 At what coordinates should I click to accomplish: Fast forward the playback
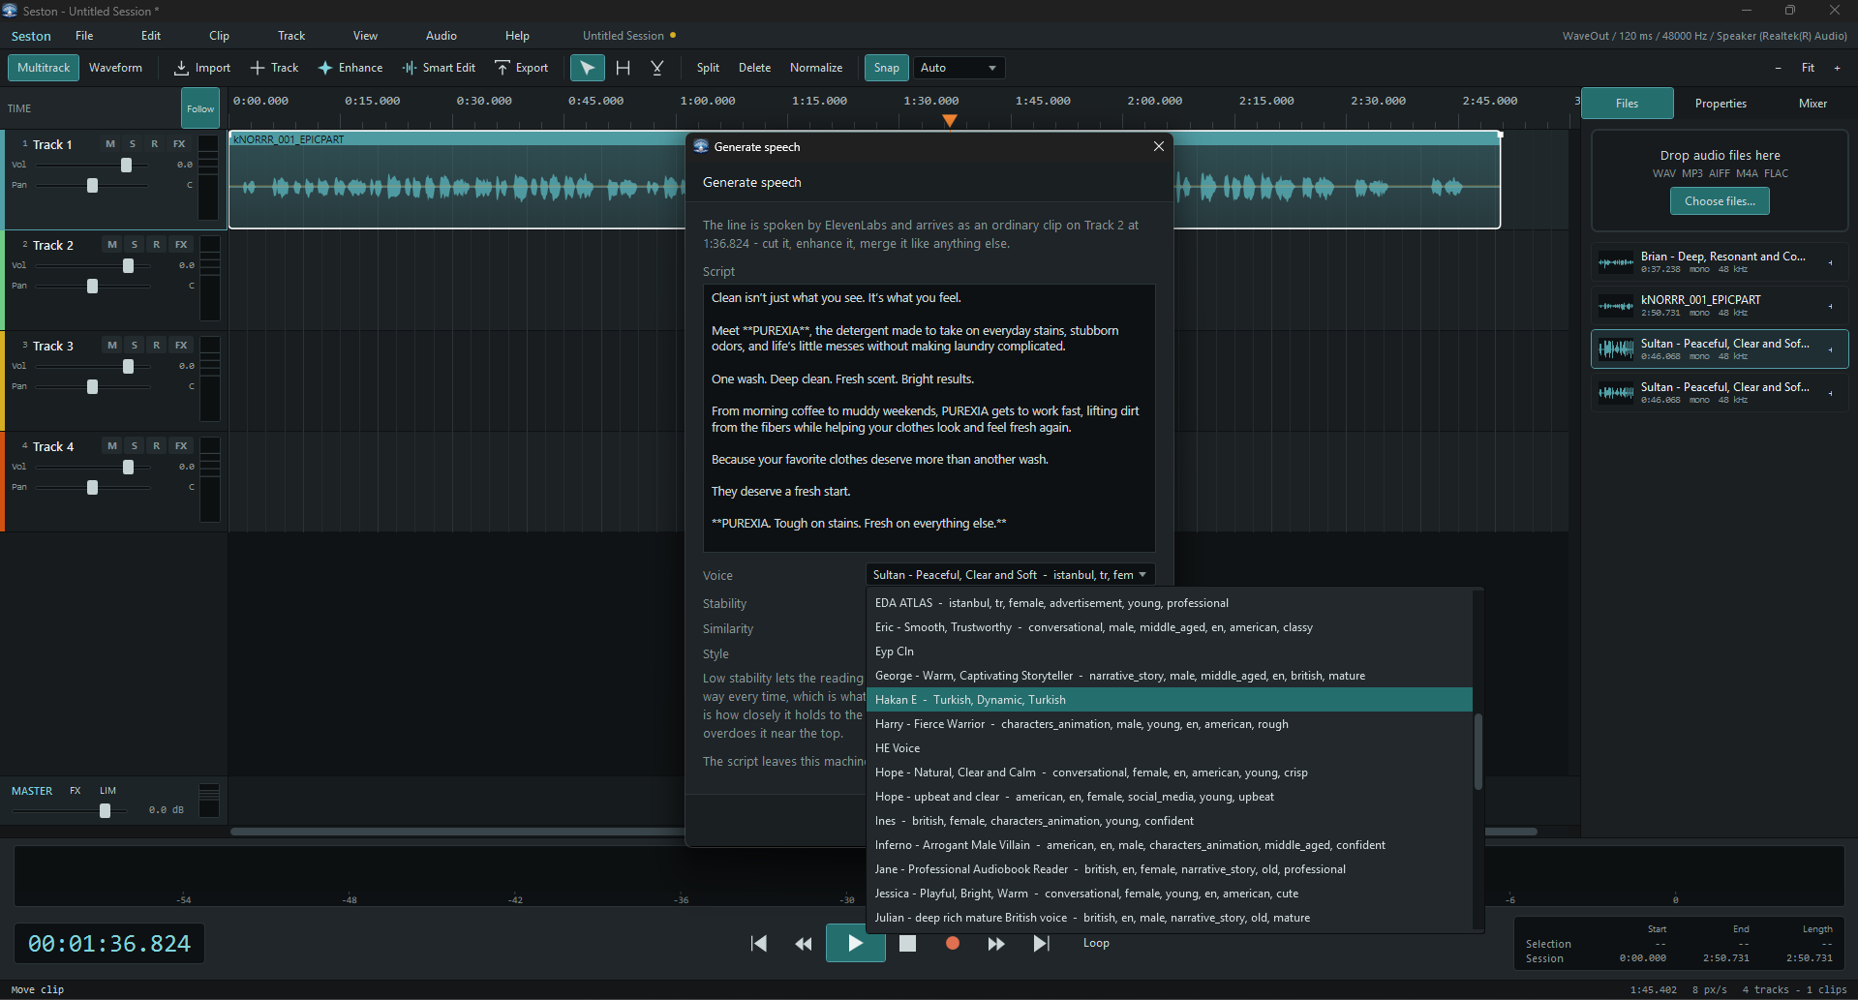pos(996,944)
